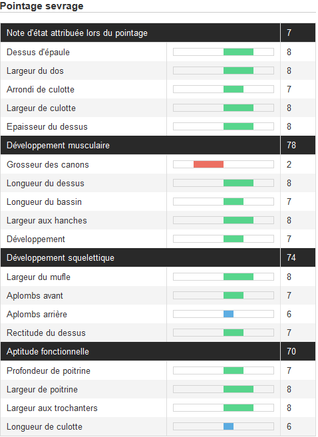Select the Largeur du dos row label
This screenshot has width=318, height=437.
coord(35,71)
